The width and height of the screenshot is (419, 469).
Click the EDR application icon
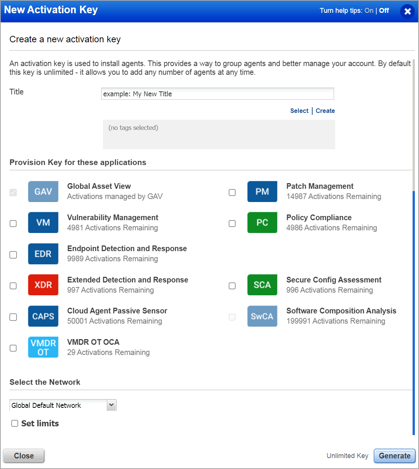43,254
